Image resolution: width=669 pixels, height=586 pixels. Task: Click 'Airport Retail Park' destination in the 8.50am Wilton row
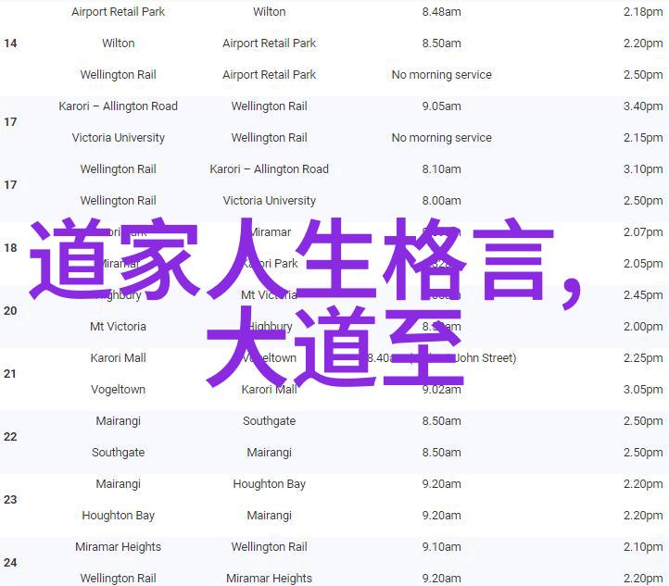point(270,43)
